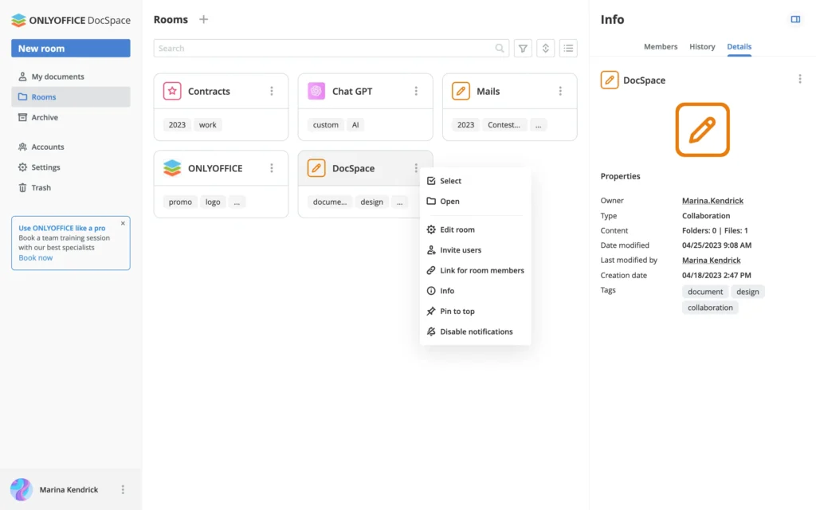The image size is (816, 510).
Task: Click the AI tag on Chat GPT
Action: [x=355, y=125]
